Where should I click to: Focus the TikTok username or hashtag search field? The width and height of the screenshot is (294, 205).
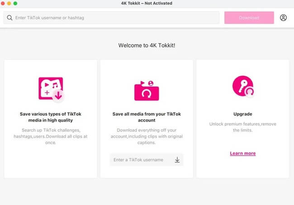point(111,18)
